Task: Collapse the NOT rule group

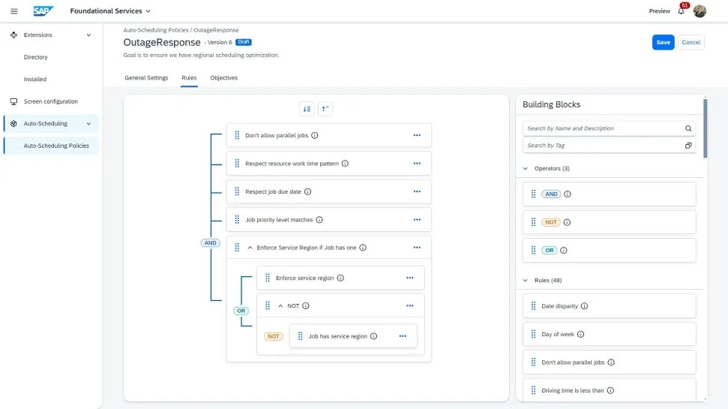Action: (x=280, y=306)
